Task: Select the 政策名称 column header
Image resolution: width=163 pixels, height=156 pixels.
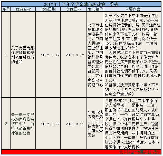Action: point(23,9)
